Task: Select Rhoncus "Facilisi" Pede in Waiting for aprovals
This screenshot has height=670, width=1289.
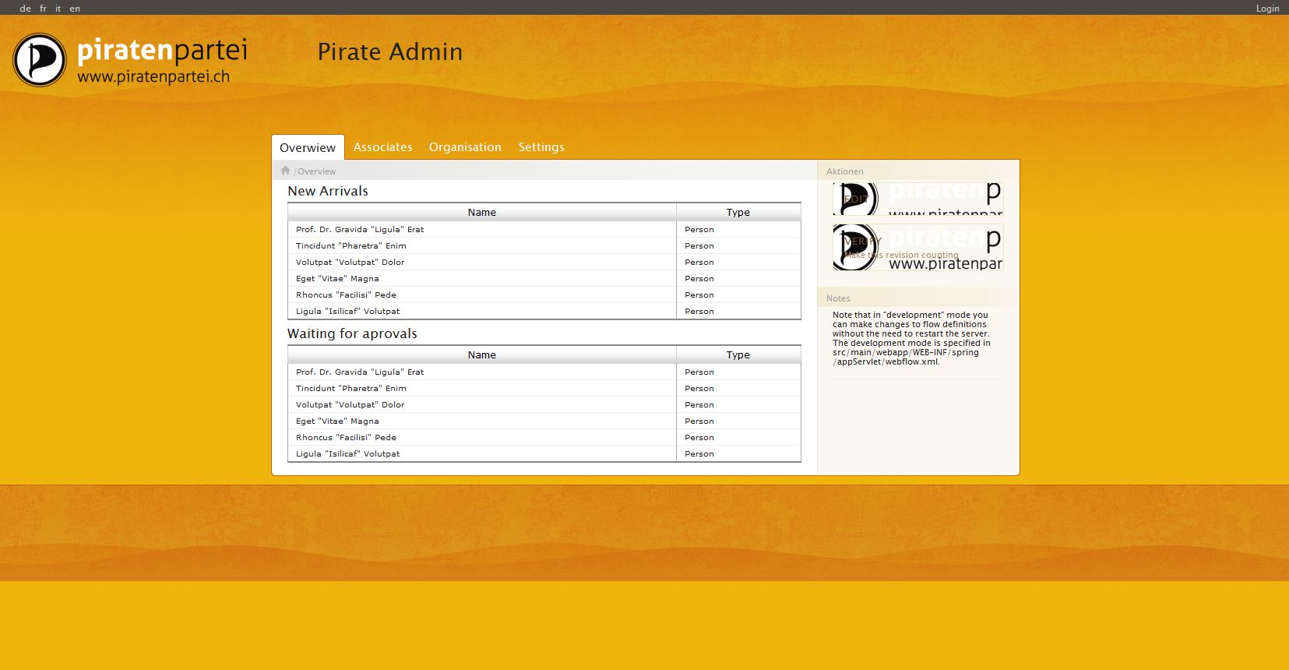Action: [346, 438]
